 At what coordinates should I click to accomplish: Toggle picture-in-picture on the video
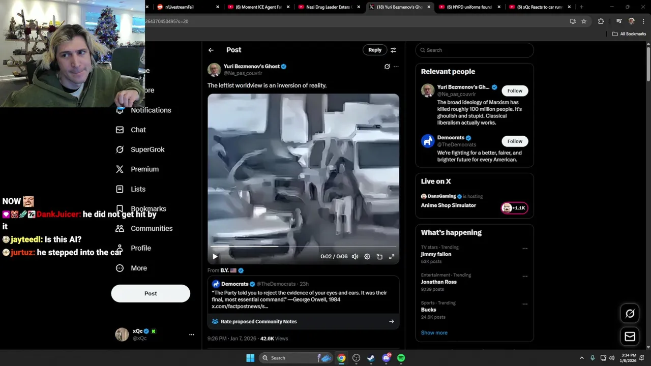coord(379,257)
